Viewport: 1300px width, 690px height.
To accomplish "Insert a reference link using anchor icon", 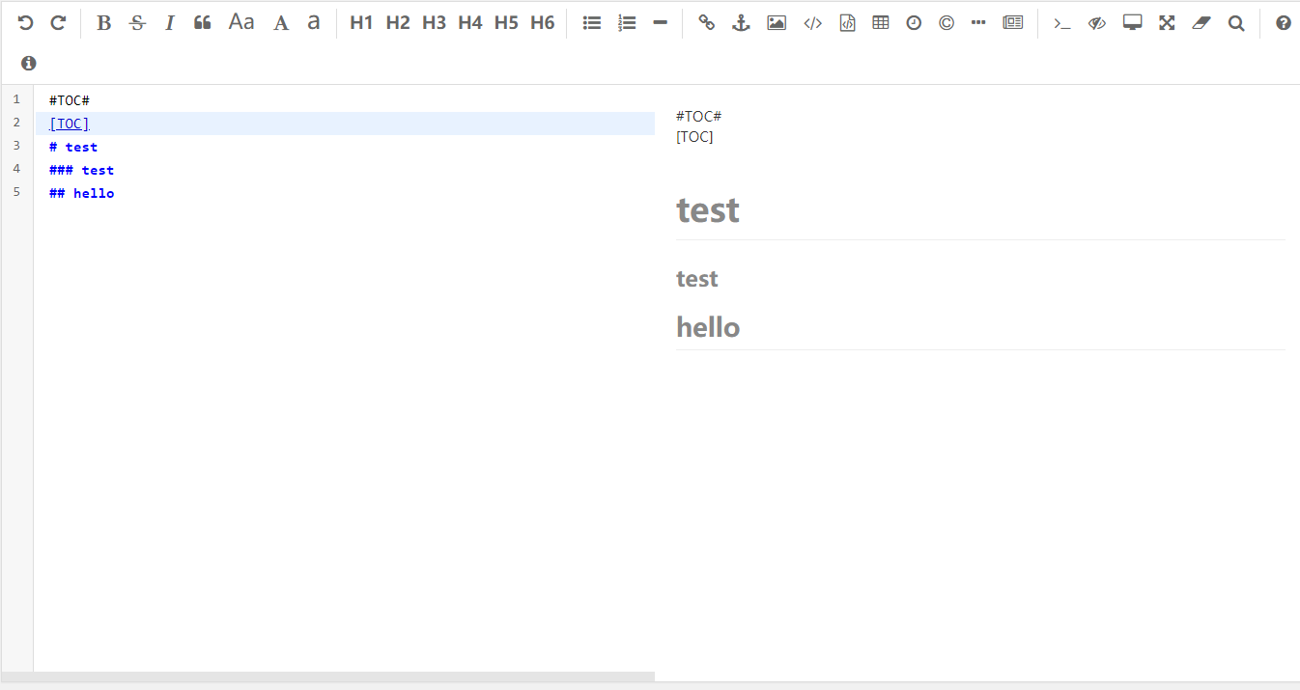I will click(x=741, y=22).
